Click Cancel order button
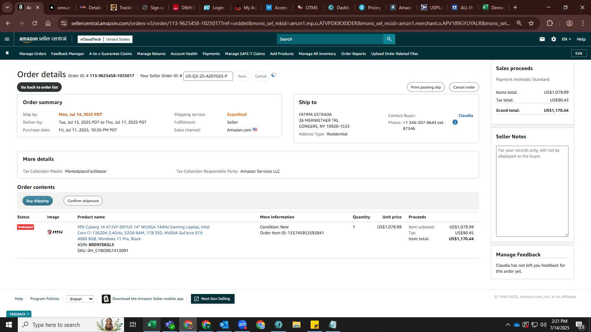Image resolution: width=591 pixels, height=332 pixels. point(464,87)
